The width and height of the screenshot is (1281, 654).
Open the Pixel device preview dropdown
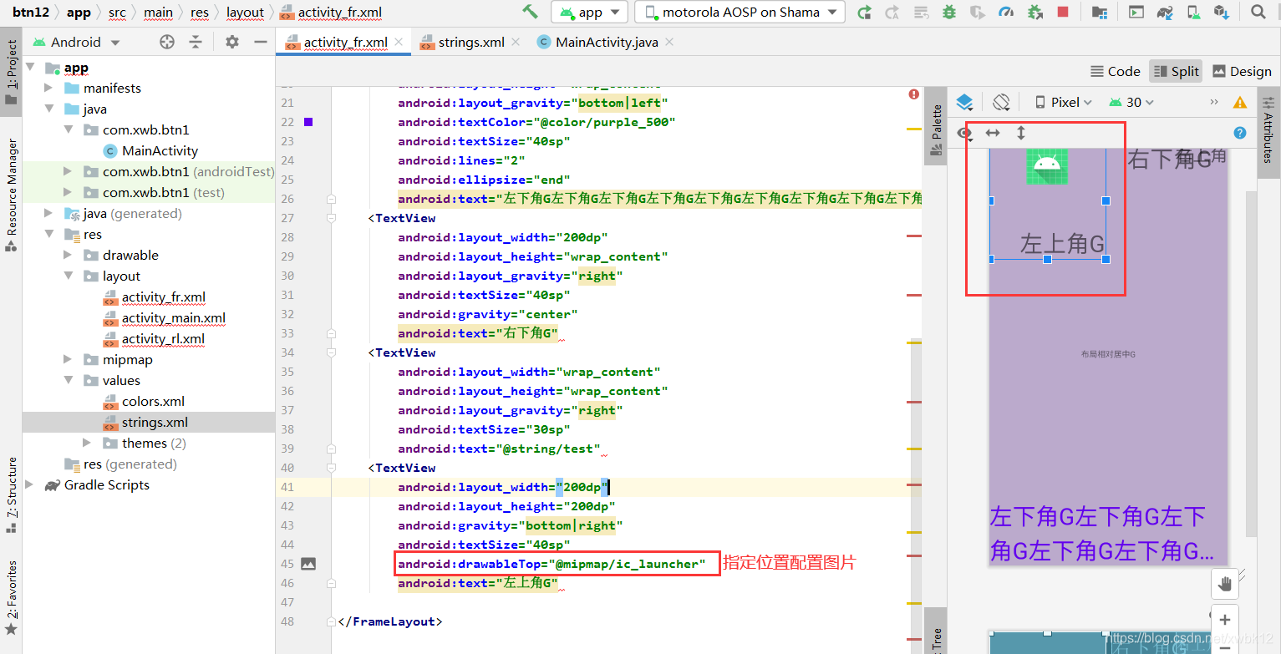(1063, 102)
